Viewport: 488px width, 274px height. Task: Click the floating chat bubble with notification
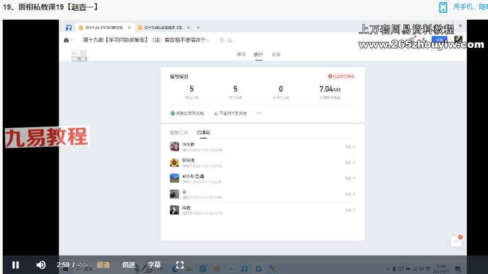[456, 241]
